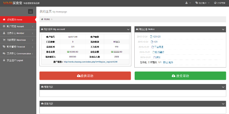The image size is (229, 114).
Task: Click the cloud icon on the red button
Action: pos(78,76)
